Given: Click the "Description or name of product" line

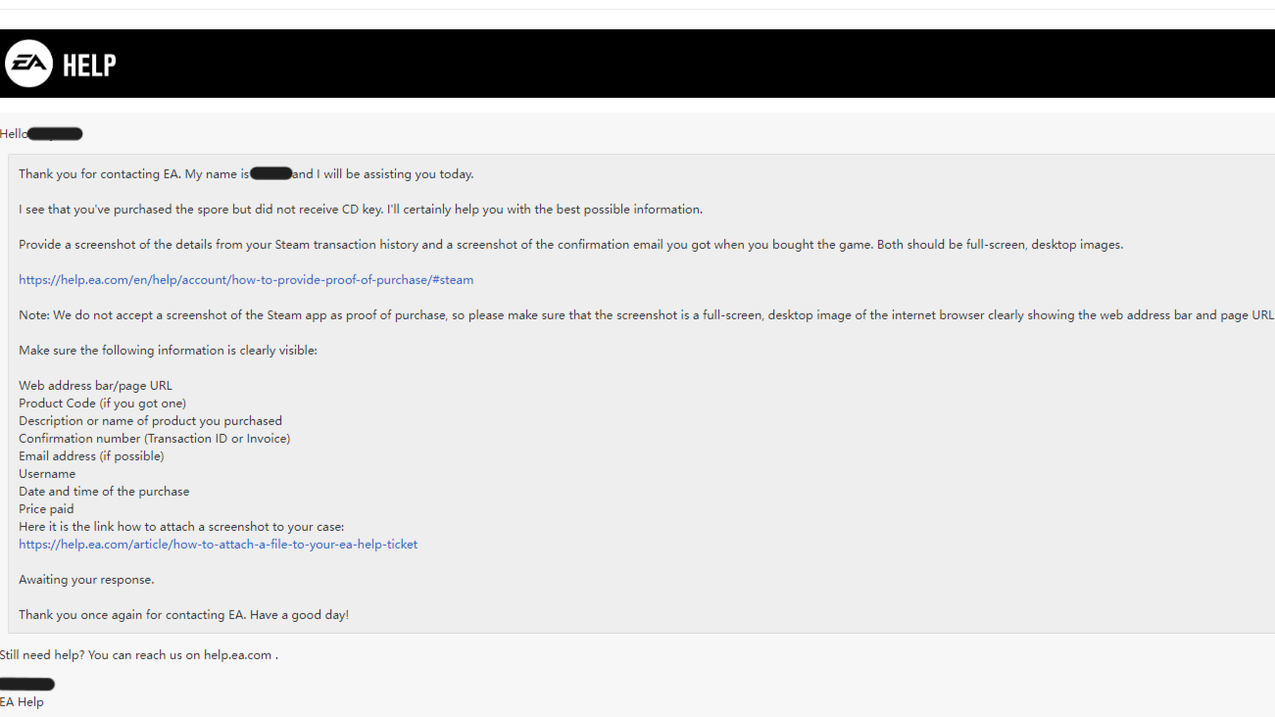Looking at the screenshot, I should pyautogui.click(x=150, y=421).
